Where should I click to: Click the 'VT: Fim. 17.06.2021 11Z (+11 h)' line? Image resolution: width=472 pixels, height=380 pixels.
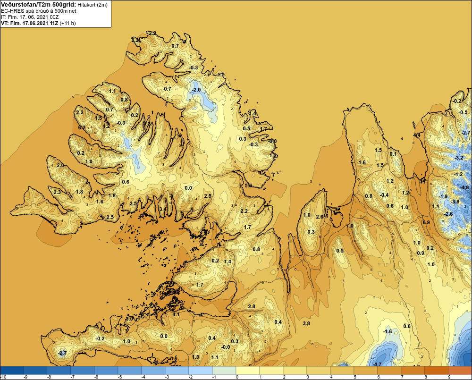pyautogui.click(x=38, y=23)
